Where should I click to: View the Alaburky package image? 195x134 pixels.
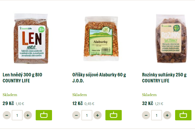pos(101,38)
